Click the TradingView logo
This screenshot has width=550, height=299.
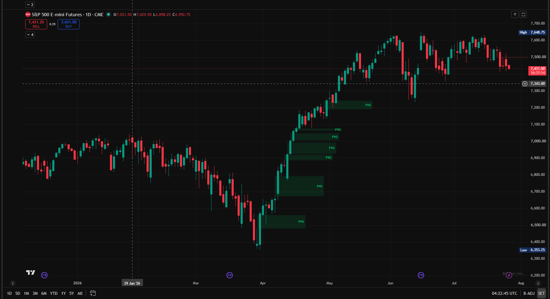click(31, 272)
